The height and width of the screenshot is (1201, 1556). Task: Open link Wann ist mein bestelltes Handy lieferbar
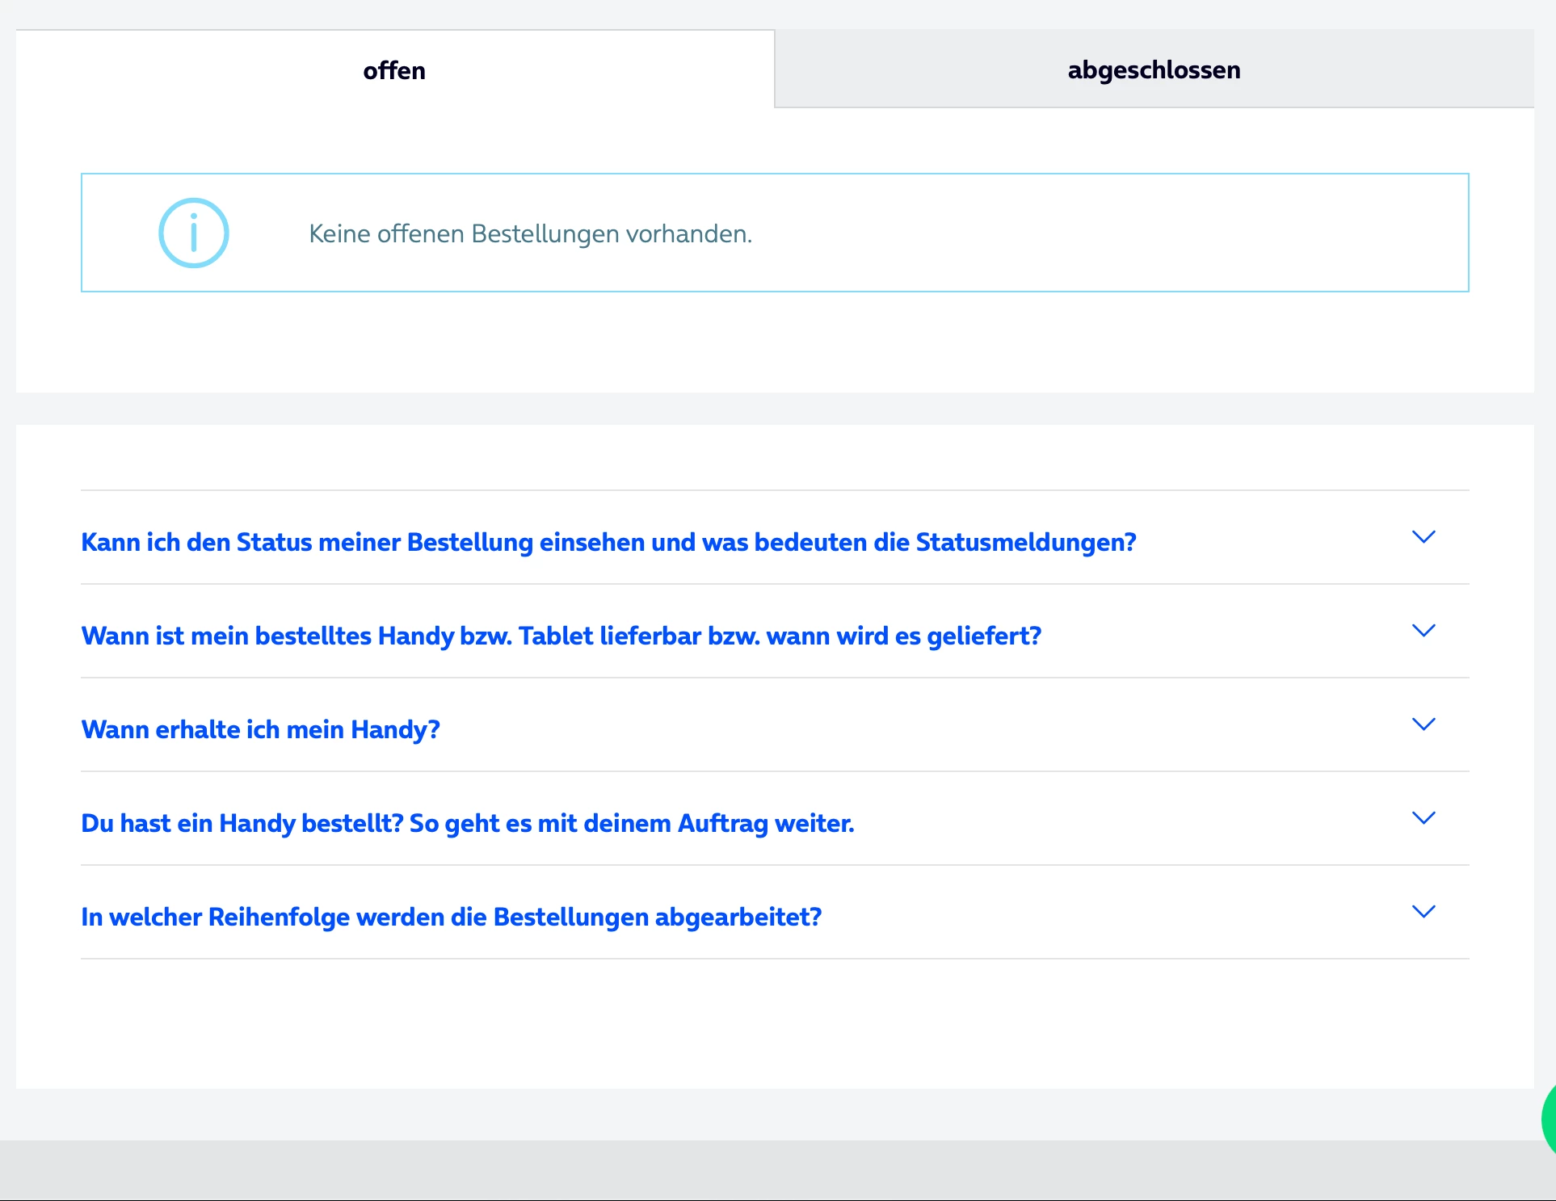click(x=561, y=636)
